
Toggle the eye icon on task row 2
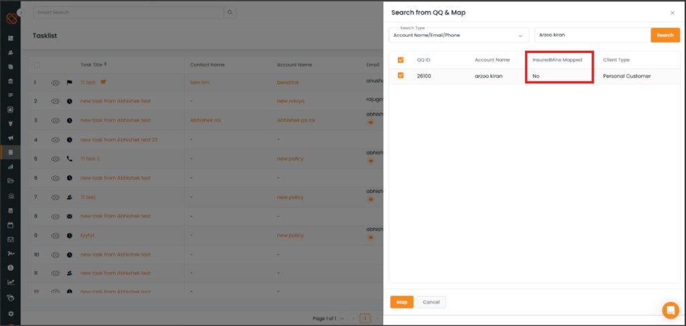(x=56, y=102)
